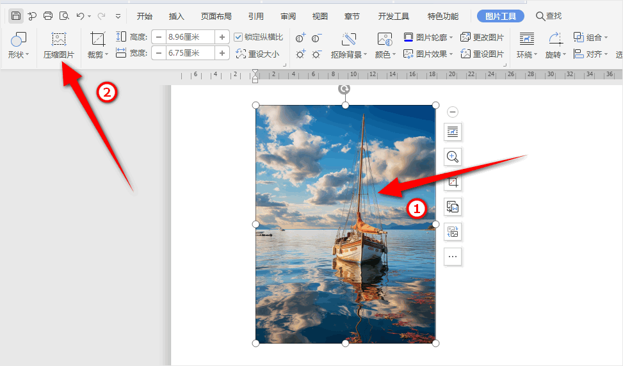Open the 颜色 color dropdown
The width and height of the screenshot is (623, 366).
point(385,45)
